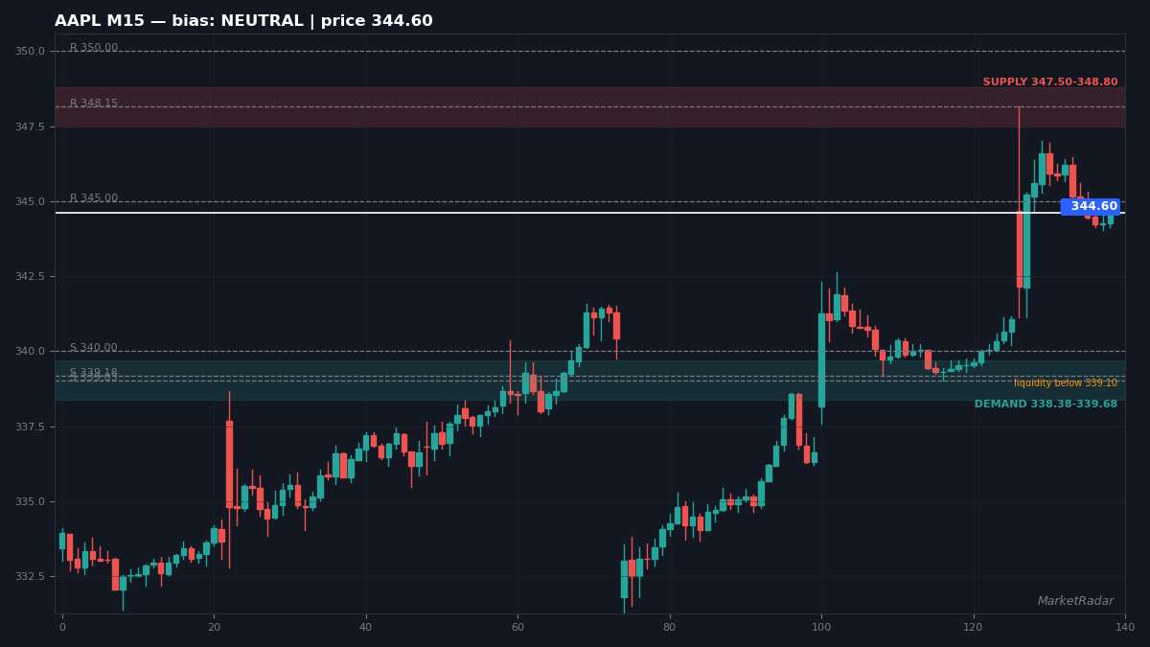Click the 340.0 y-axis tick label

coord(29,352)
